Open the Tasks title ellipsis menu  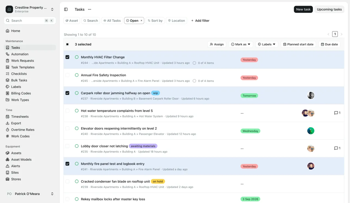[89, 9]
